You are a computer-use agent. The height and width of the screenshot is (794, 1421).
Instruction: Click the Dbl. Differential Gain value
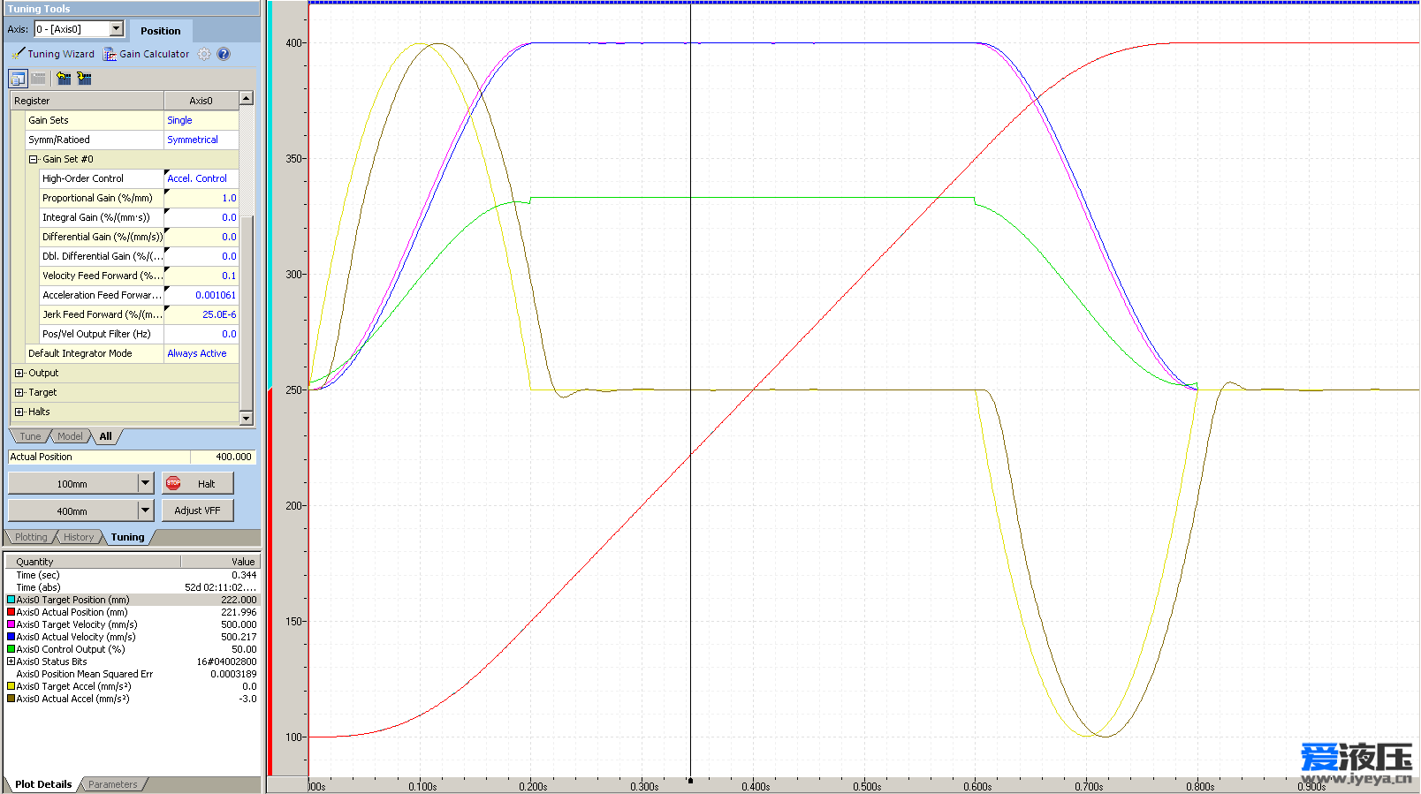pos(201,256)
